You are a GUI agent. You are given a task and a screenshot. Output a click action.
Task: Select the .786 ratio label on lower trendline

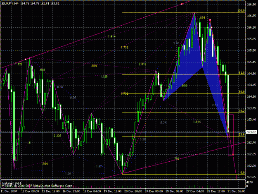click(177, 158)
